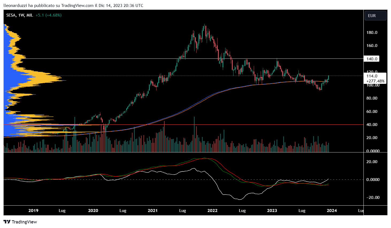Viewport: 391px width, 228px height.
Task: Click the indicator pane's -20.00 scale value
Action: [x=373, y=198]
